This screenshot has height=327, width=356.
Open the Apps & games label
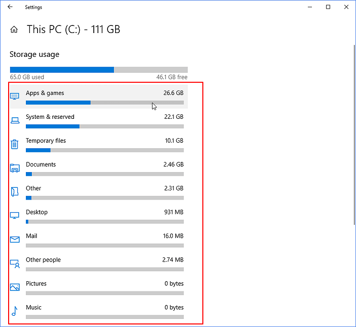tap(45, 93)
